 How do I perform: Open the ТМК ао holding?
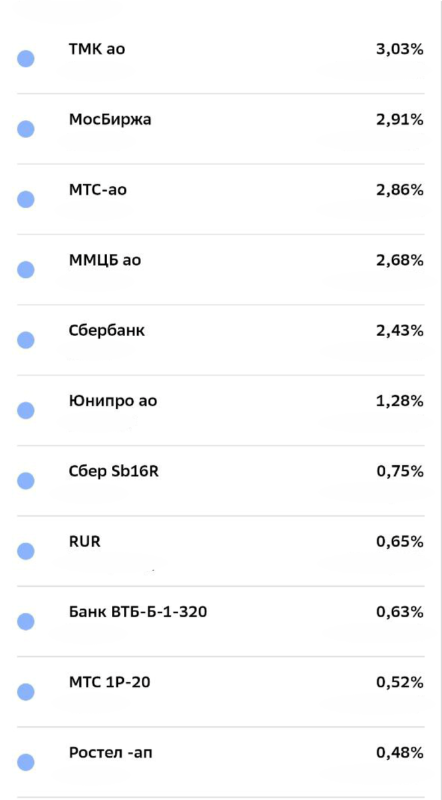coord(221,59)
